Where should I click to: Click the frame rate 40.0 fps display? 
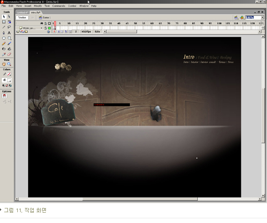86,31
